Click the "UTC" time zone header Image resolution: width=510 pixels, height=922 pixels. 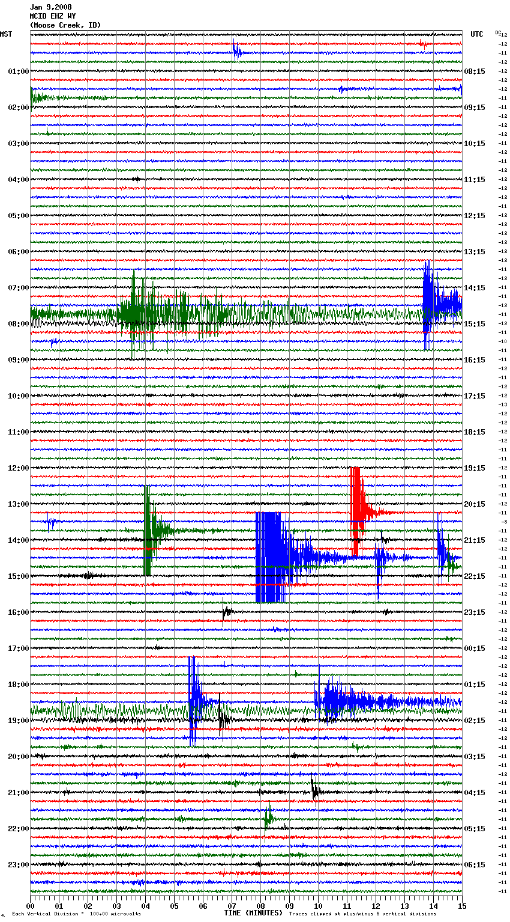tap(477, 34)
